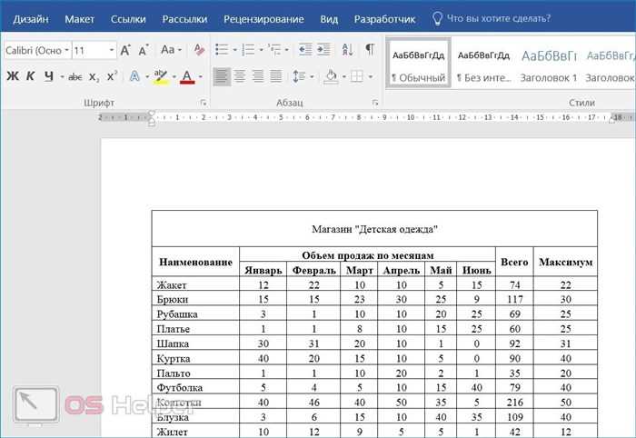This screenshot has height=438, width=636.
Task: Open the Рецензирование ribbon tab
Action: (263, 19)
